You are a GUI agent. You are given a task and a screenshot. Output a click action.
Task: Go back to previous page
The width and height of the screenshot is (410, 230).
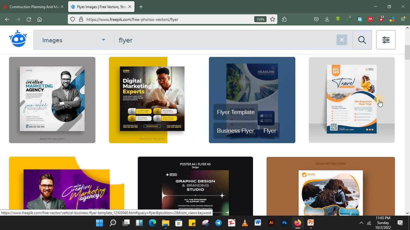coord(7,19)
